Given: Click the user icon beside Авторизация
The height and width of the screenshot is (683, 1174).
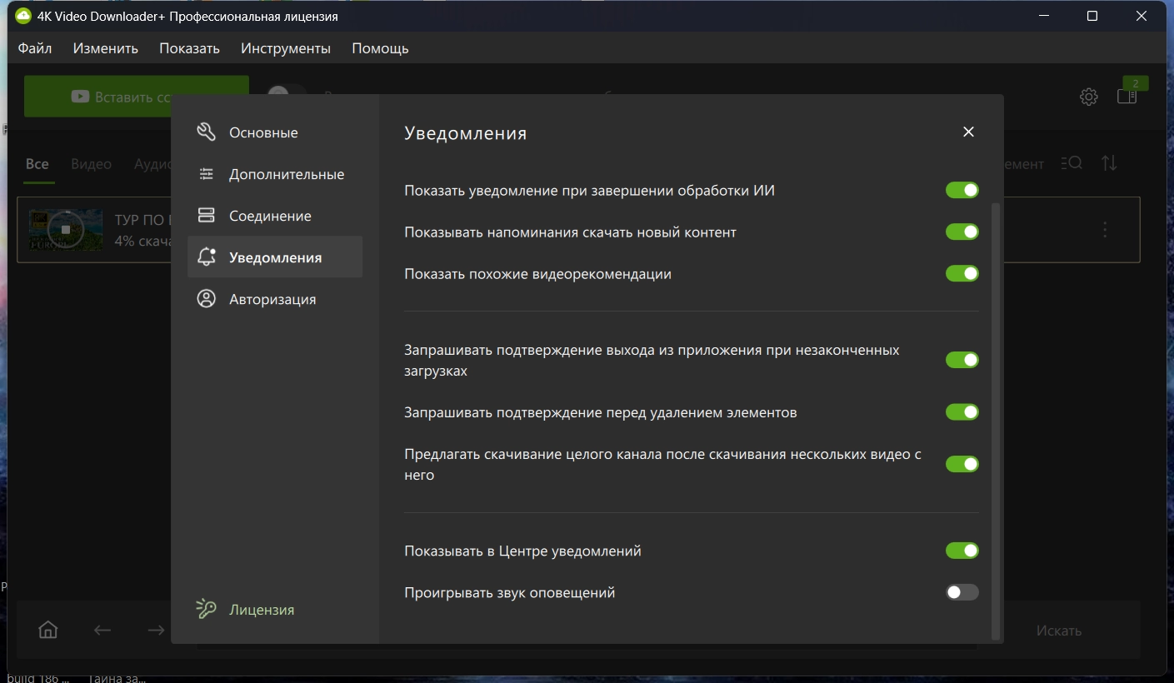Looking at the screenshot, I should point(206,299).
